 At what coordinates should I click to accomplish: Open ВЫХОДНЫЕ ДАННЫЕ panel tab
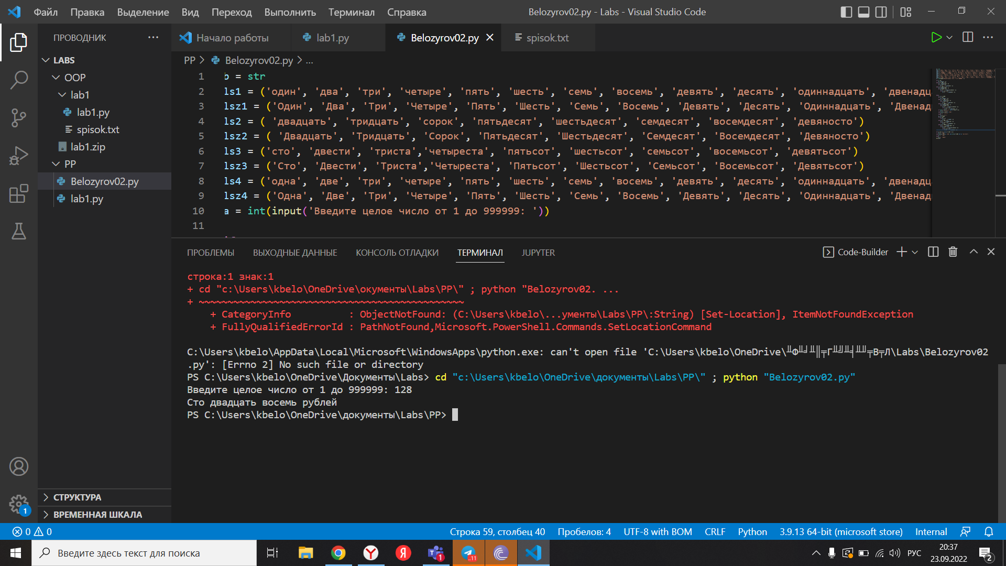[295, 253]
